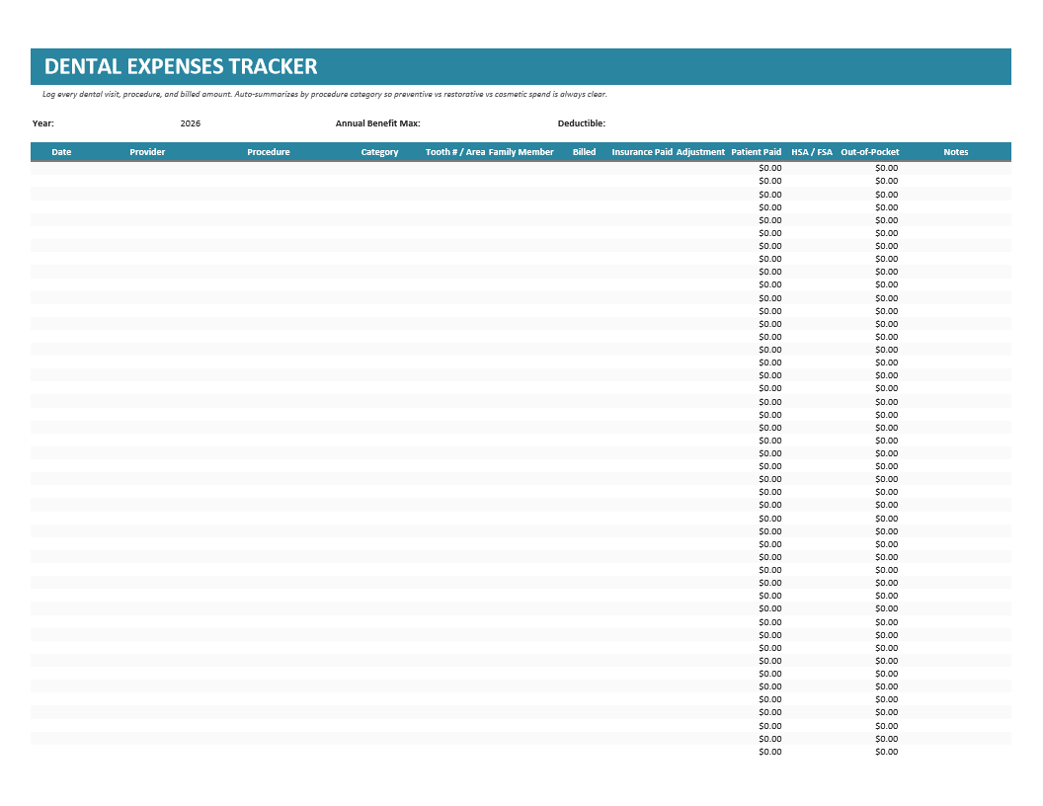Image resolution: width=1043 pixels, height=806 pixels.
Task: Select the description line starting 'Log every dental visit'
Action: pos(325,95)
